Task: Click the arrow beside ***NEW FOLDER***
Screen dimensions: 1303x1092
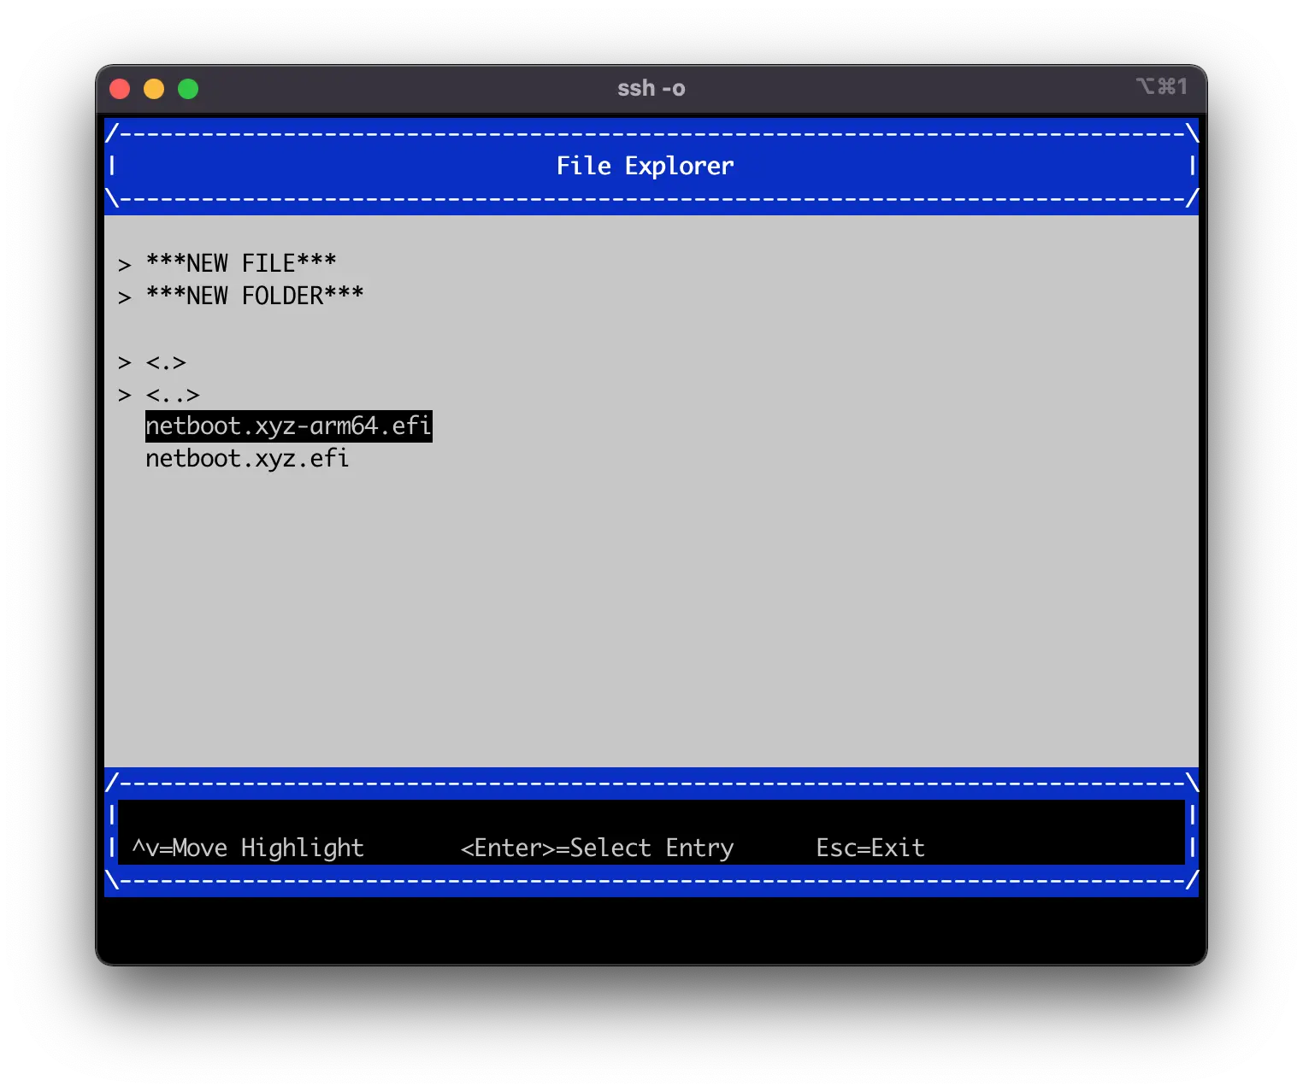Action: [125, 296]
